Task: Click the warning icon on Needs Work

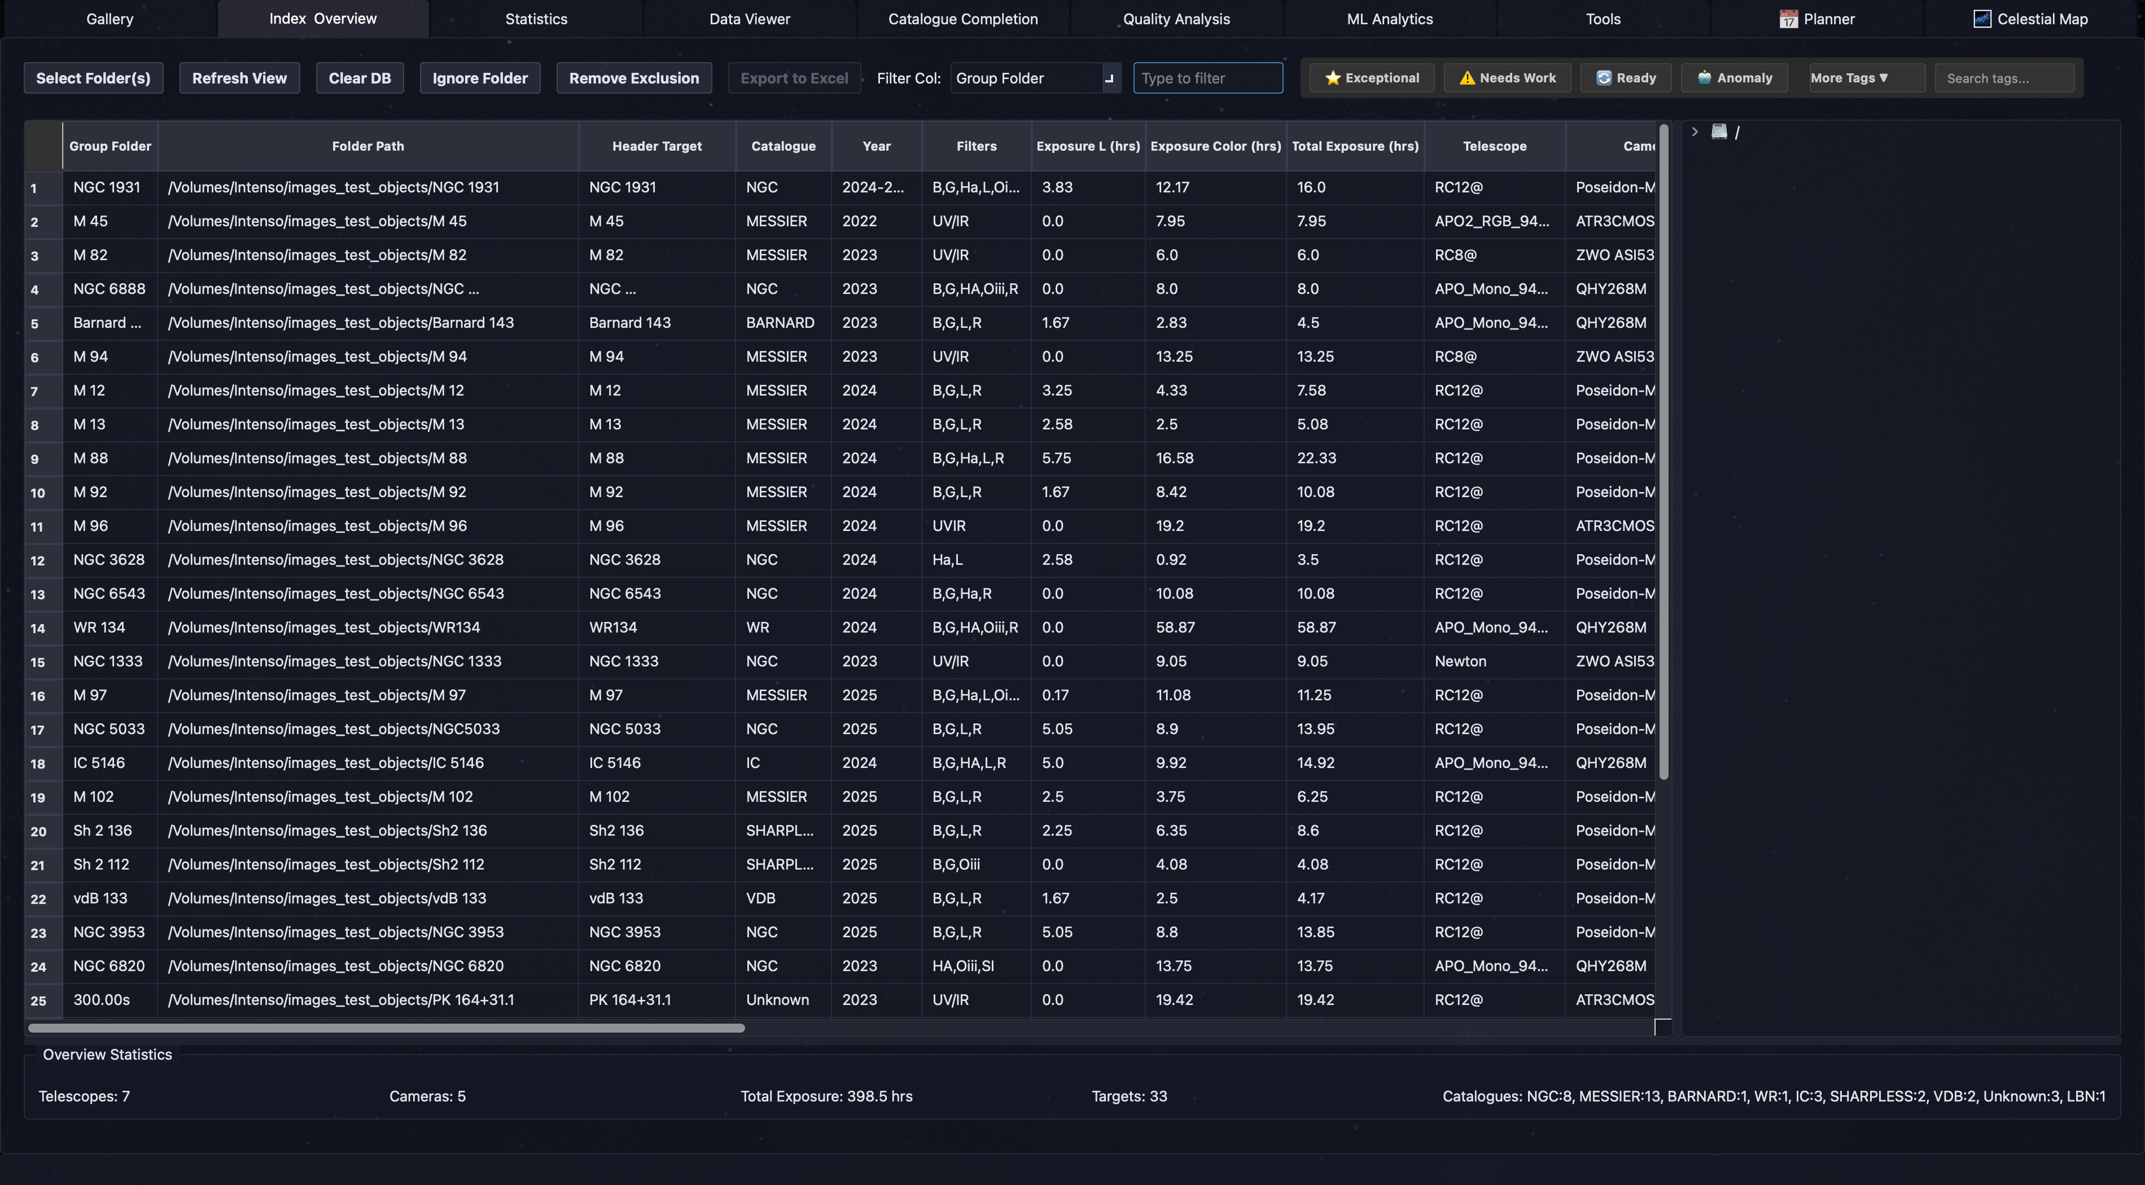Action: tap(1467, 78)
